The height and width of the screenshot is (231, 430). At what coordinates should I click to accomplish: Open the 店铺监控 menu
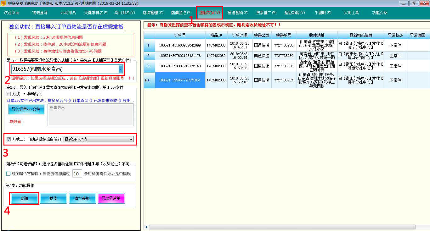(181, 13)
